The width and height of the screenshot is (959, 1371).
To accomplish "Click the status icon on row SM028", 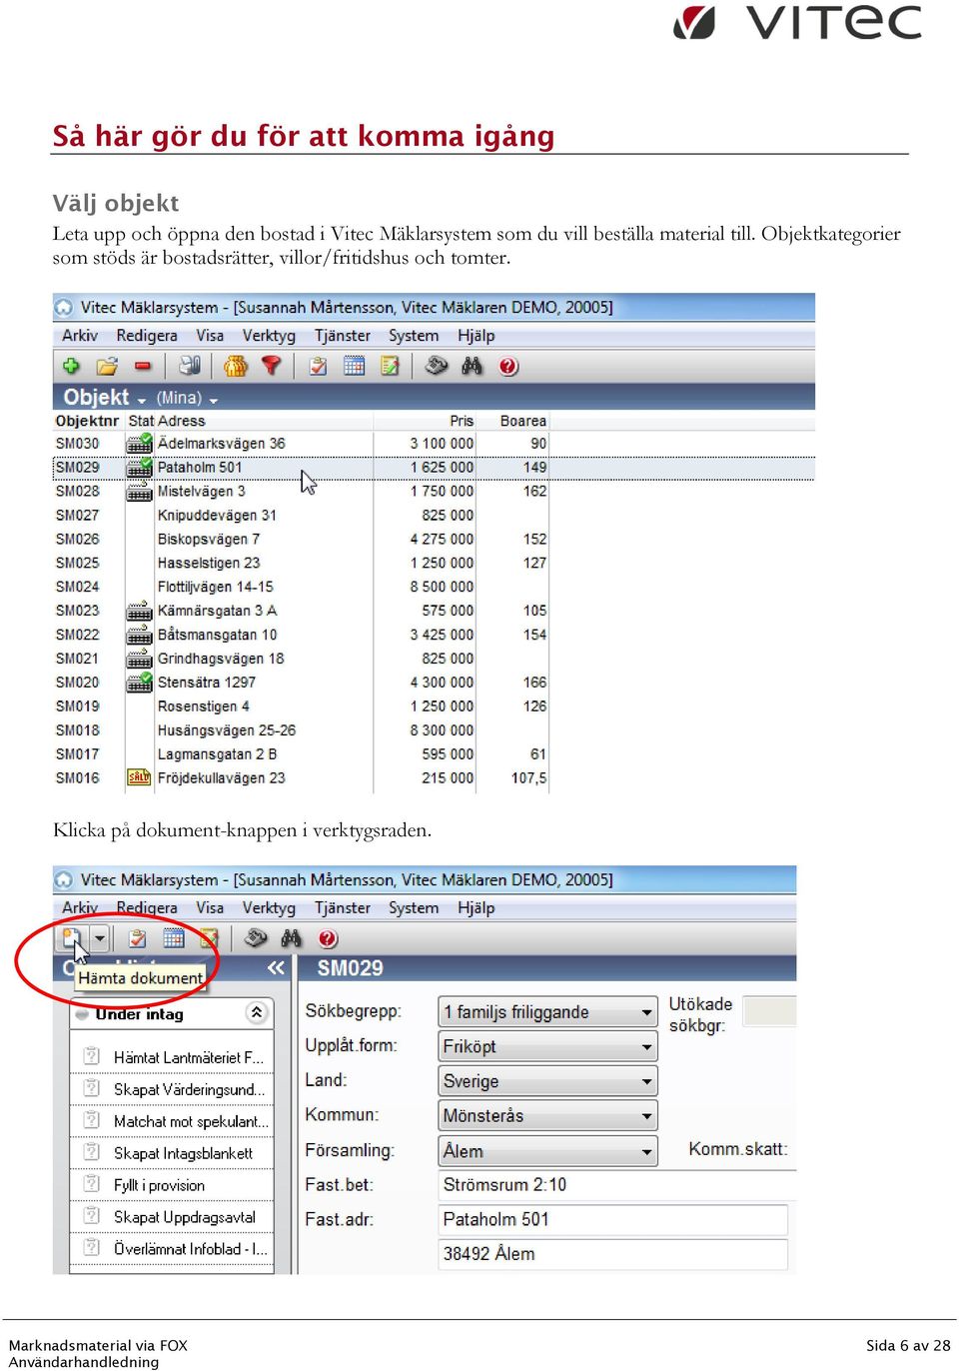I will click(x=139, y=492).
